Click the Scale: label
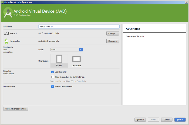Screen dimensions: 189x125 (x=41, y=50)
